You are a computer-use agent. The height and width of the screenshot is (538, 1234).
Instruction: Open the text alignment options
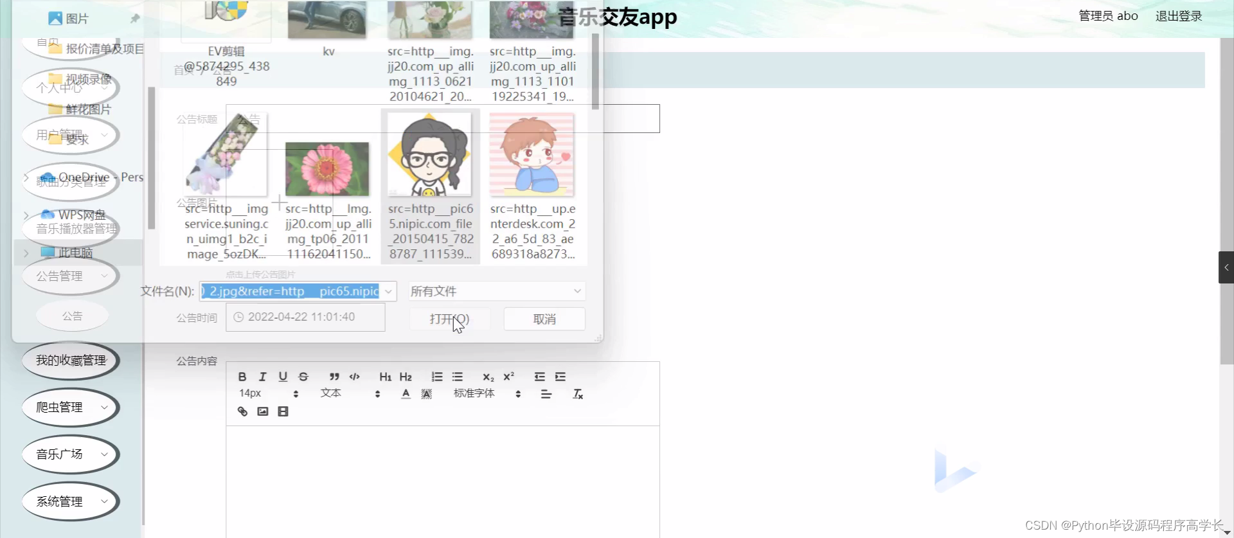[546, 394]
